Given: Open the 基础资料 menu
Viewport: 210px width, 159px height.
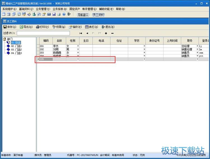Looking at the screenshot, I should point(26,9).
